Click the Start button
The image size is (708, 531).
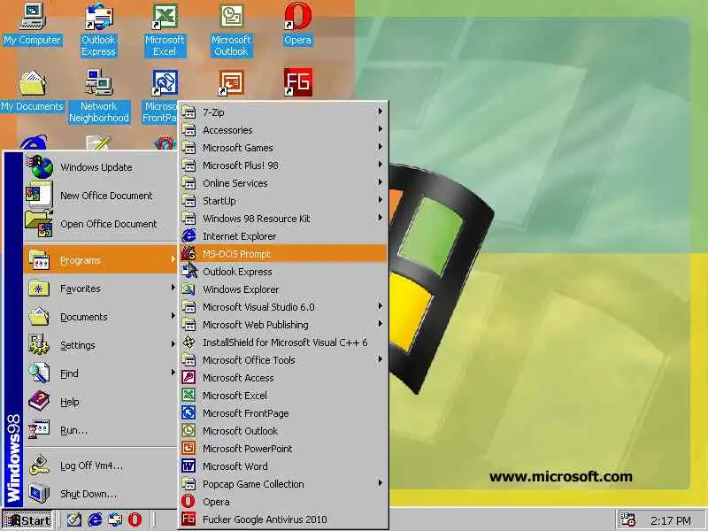[27, 519]
